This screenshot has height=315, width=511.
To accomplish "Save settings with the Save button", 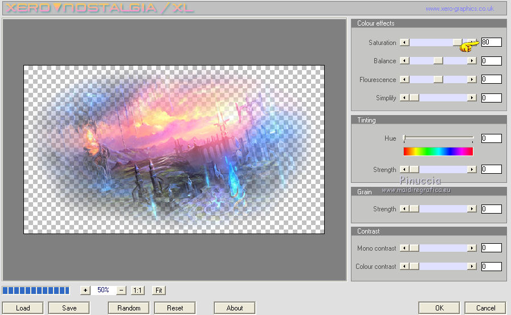I will [69, 308].
